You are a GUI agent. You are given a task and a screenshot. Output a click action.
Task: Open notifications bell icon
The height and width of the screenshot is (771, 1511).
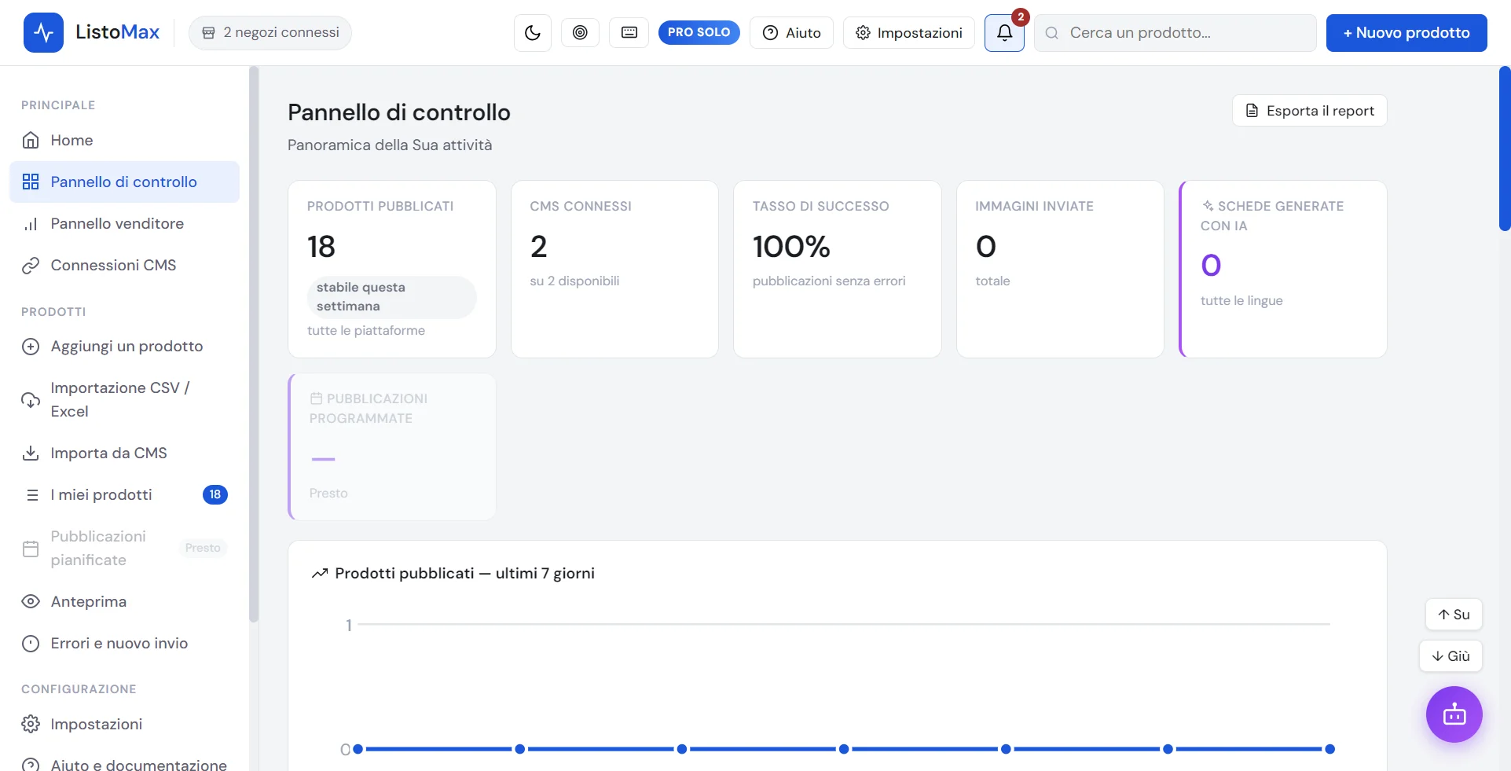coord(1004,33)
